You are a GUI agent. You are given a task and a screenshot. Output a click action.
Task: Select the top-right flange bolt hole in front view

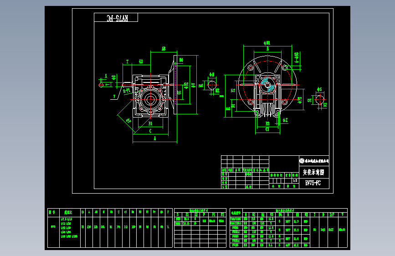pos(285,67)
